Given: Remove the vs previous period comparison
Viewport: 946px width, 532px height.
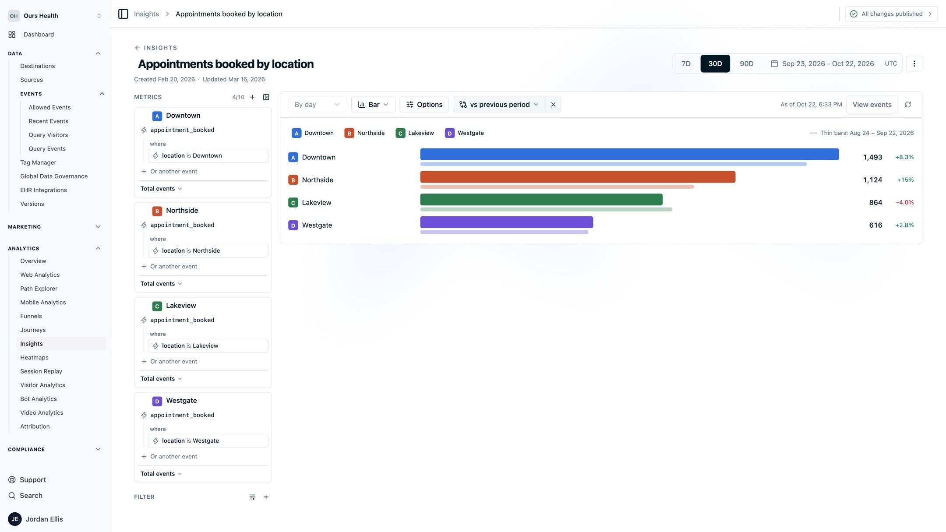Looking at the screenshot, I should 553,105.
